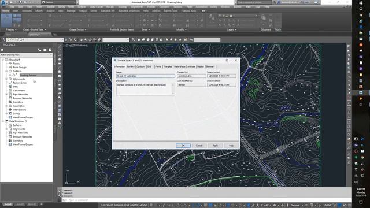Viewport: 370px width, 208px height.
Task: Expand the Create Ground Data panel
Action: [x=35, y=29]
